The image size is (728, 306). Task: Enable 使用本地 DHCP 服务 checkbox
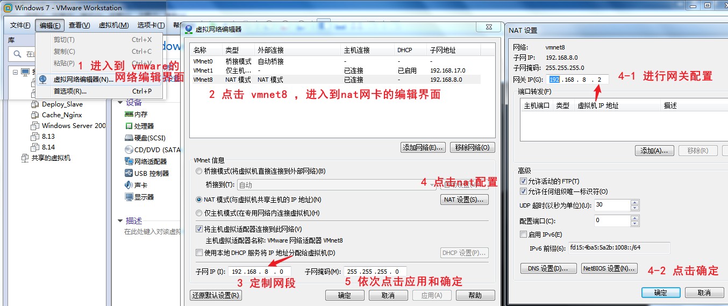coord(199,253)
